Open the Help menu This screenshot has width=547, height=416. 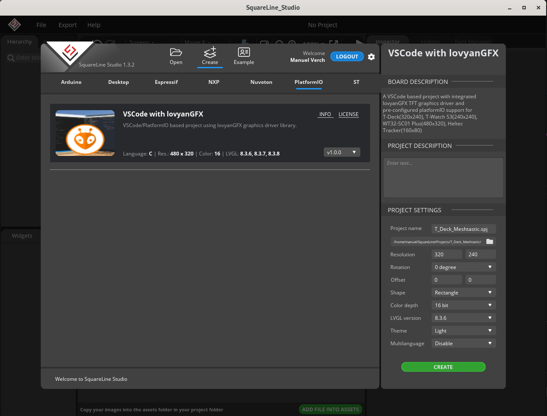[x=94, y=25]
